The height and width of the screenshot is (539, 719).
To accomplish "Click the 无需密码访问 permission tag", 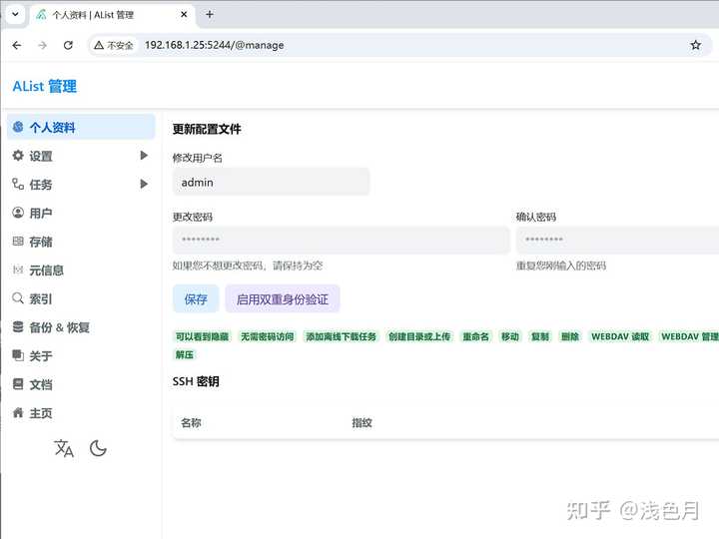I will pos(268,337).
